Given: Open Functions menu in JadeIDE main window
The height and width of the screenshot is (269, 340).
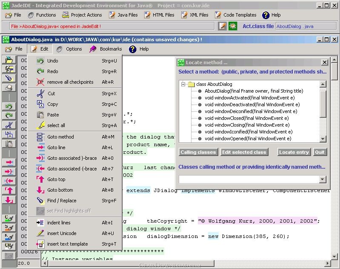Looking at the screenshot, I should tap(42, 15).
